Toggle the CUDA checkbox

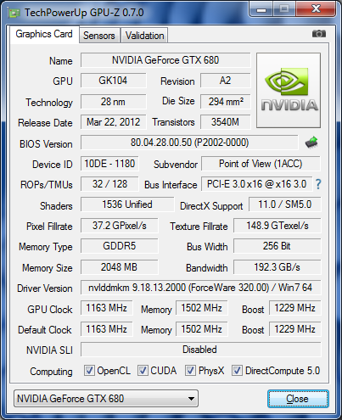coord(143,370)
